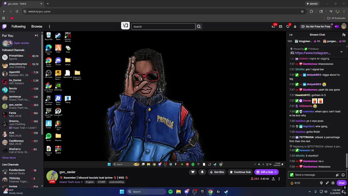Screen dimensions: 348x196
Task: Share the stream via share icon
Action: click(273, 179)
